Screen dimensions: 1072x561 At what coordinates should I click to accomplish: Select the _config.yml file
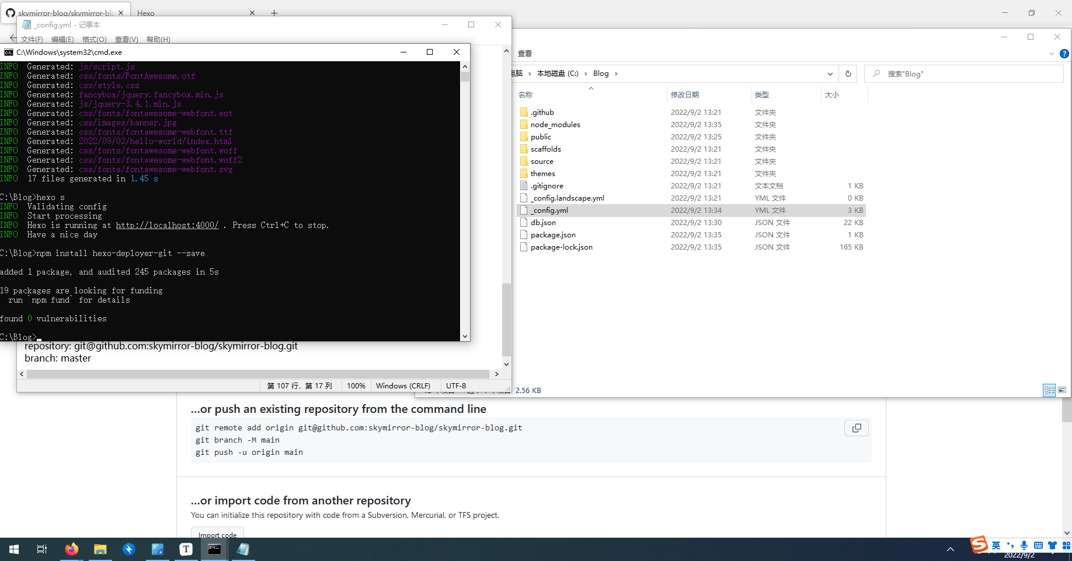tap(691, 210)
